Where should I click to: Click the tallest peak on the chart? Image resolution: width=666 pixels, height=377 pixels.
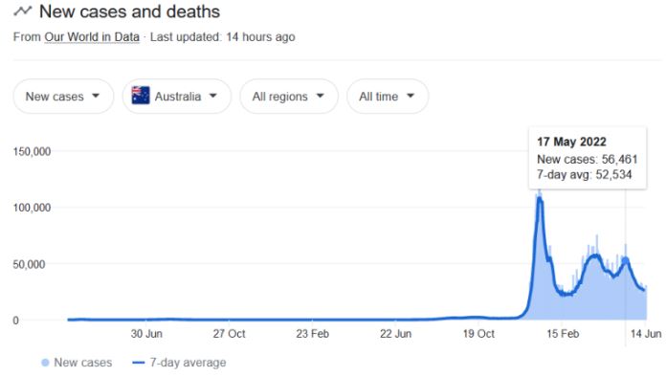pyautogui.click(x=540, y=196)
